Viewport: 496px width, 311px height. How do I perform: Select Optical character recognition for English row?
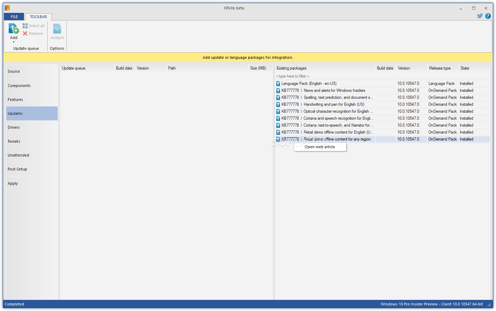pos(382,111)
